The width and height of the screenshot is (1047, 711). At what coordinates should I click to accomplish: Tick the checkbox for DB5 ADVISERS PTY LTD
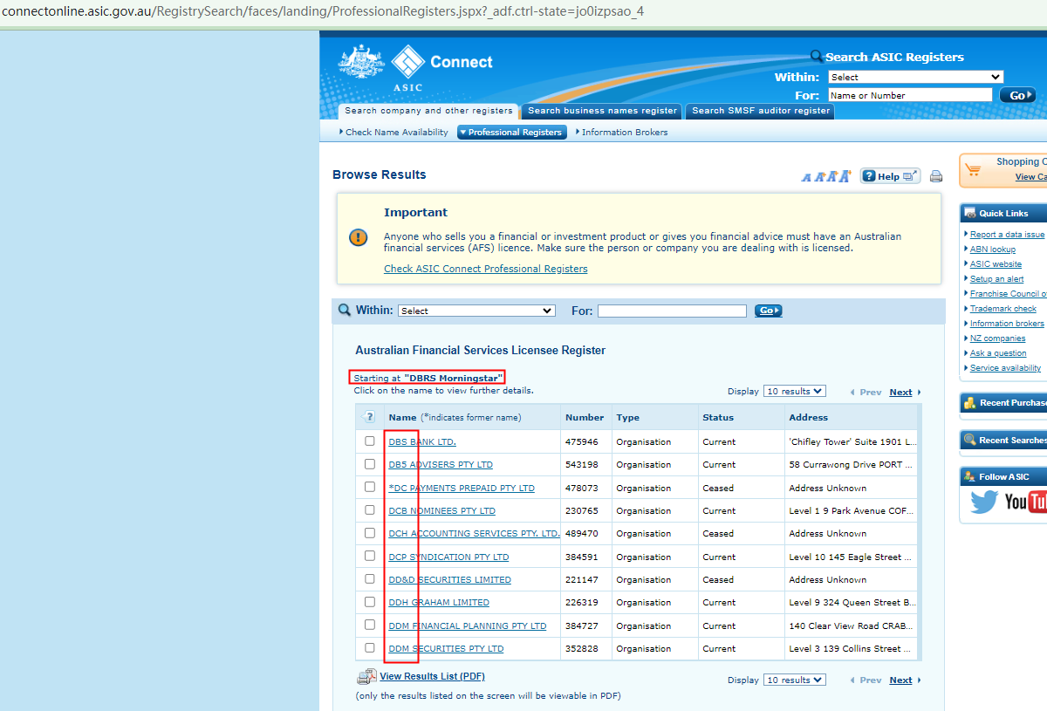[x=370, y=464]
